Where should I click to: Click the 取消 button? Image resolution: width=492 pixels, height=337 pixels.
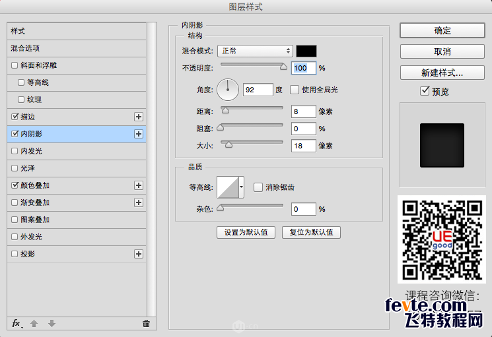(442, 51)
